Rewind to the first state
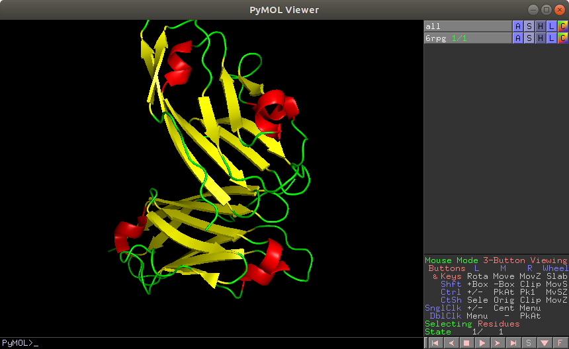569x349 pixels. click(x=435, y=343)
